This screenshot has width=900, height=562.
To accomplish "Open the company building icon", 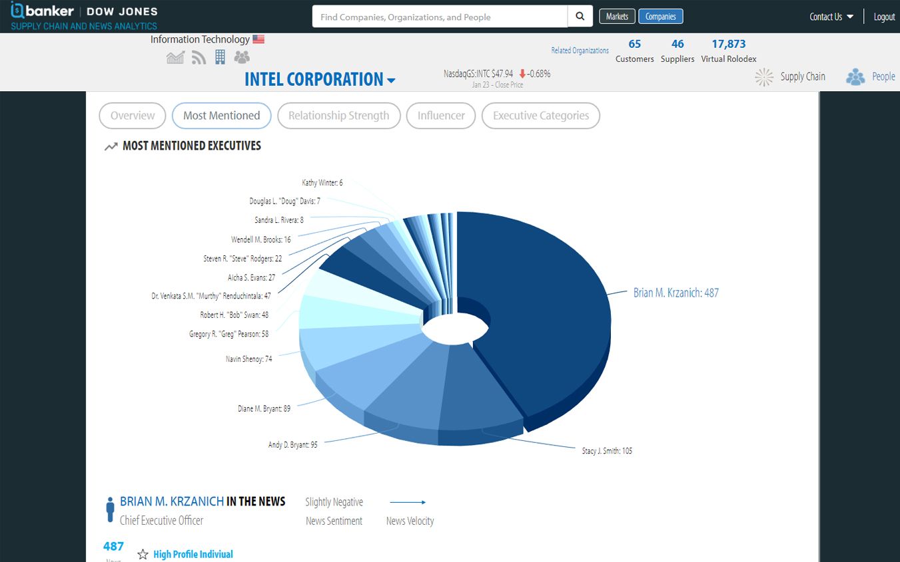I will pos(220,57).
